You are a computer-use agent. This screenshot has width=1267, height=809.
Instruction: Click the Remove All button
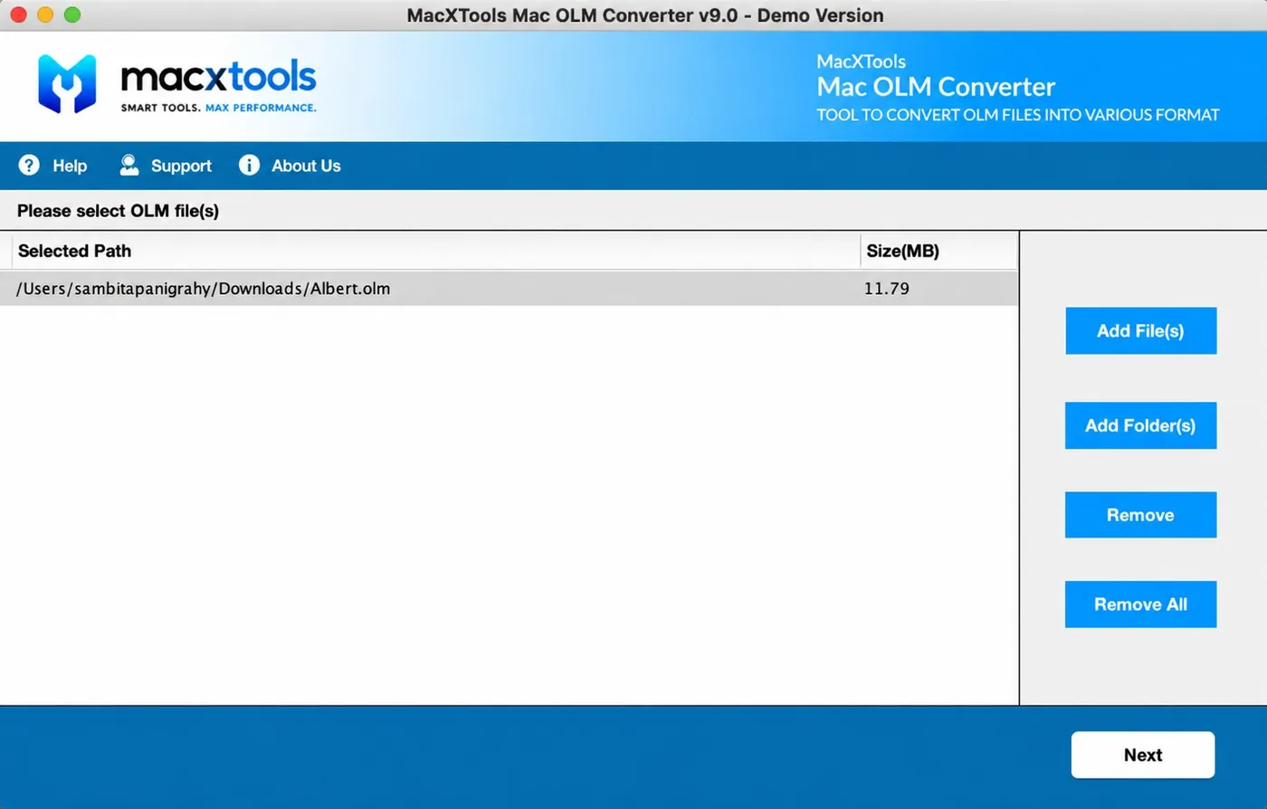click(1140, 604)
